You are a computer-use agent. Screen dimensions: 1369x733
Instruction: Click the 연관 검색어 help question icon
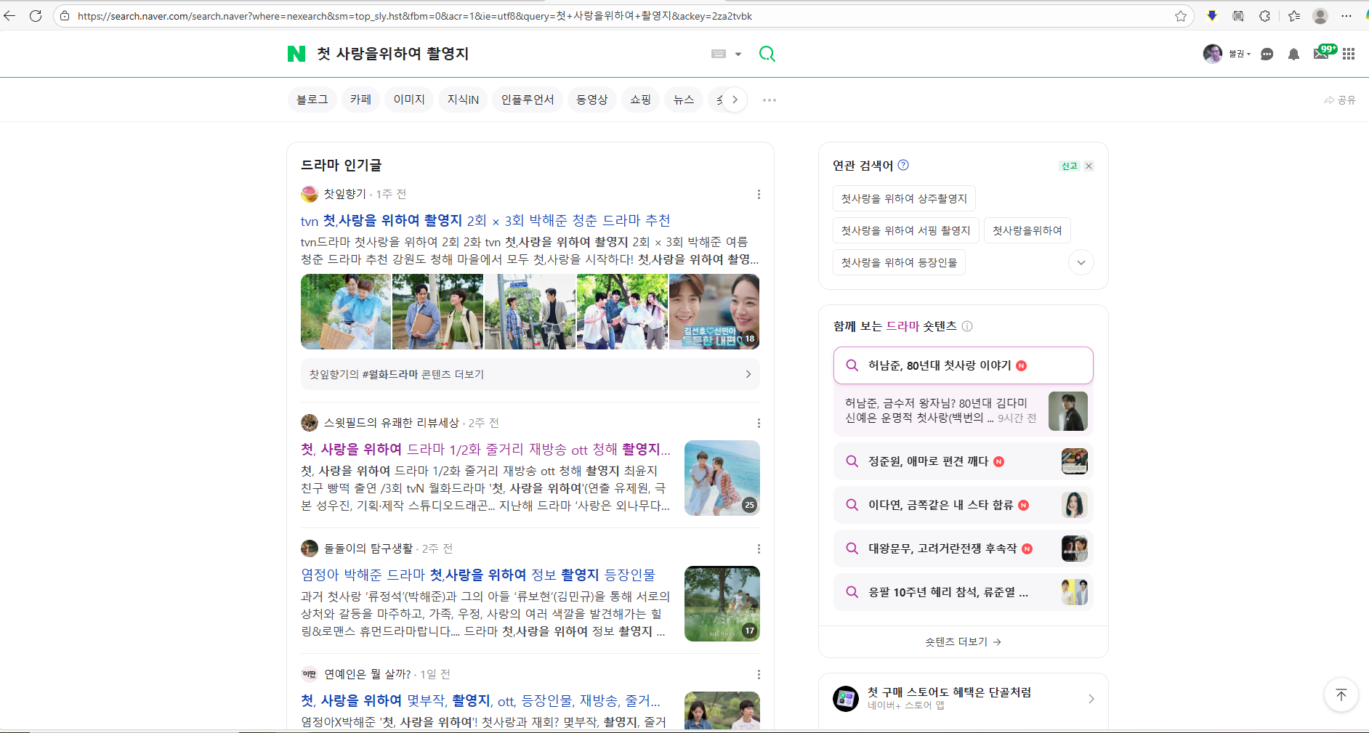pyautogui.click(x=903, y=165)
